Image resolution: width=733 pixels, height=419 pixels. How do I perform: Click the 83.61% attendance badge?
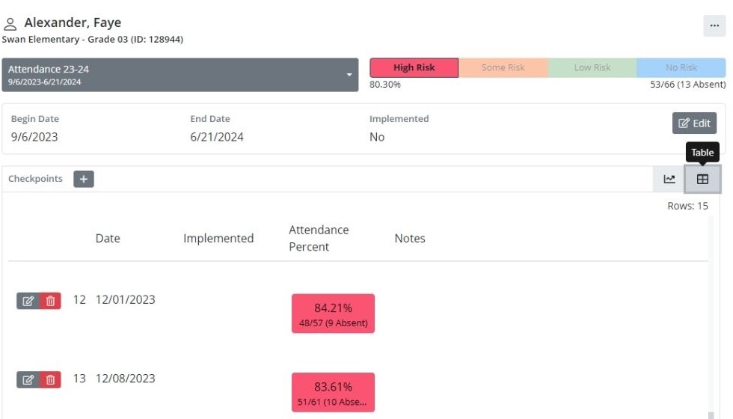(333, 392)
